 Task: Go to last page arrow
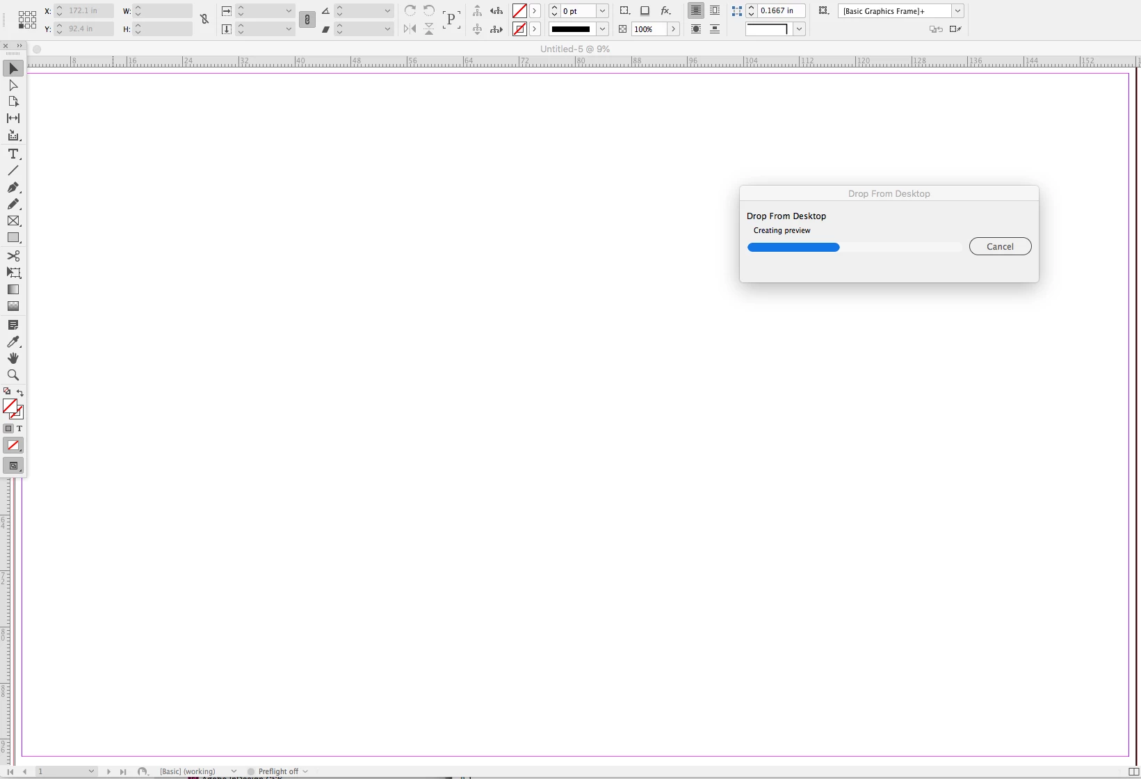coord(123,771)
